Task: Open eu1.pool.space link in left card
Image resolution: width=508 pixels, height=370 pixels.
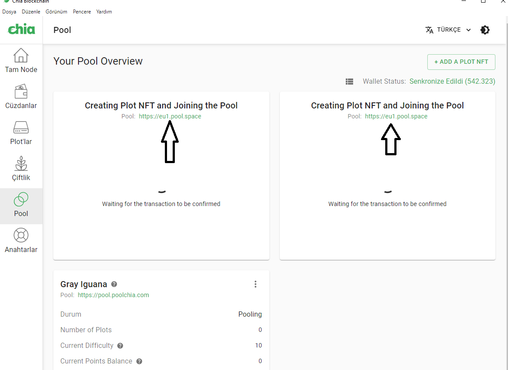Action: [x=170, y=116]
